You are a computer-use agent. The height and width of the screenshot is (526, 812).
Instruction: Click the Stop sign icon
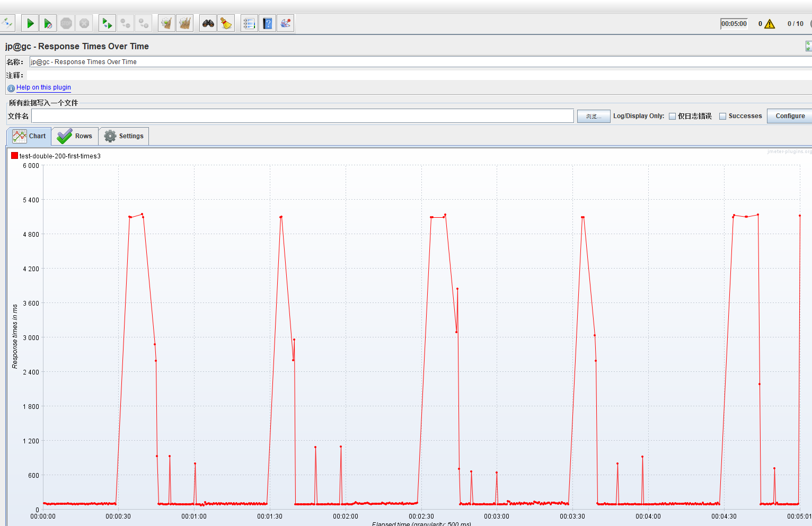click(66, 23)
